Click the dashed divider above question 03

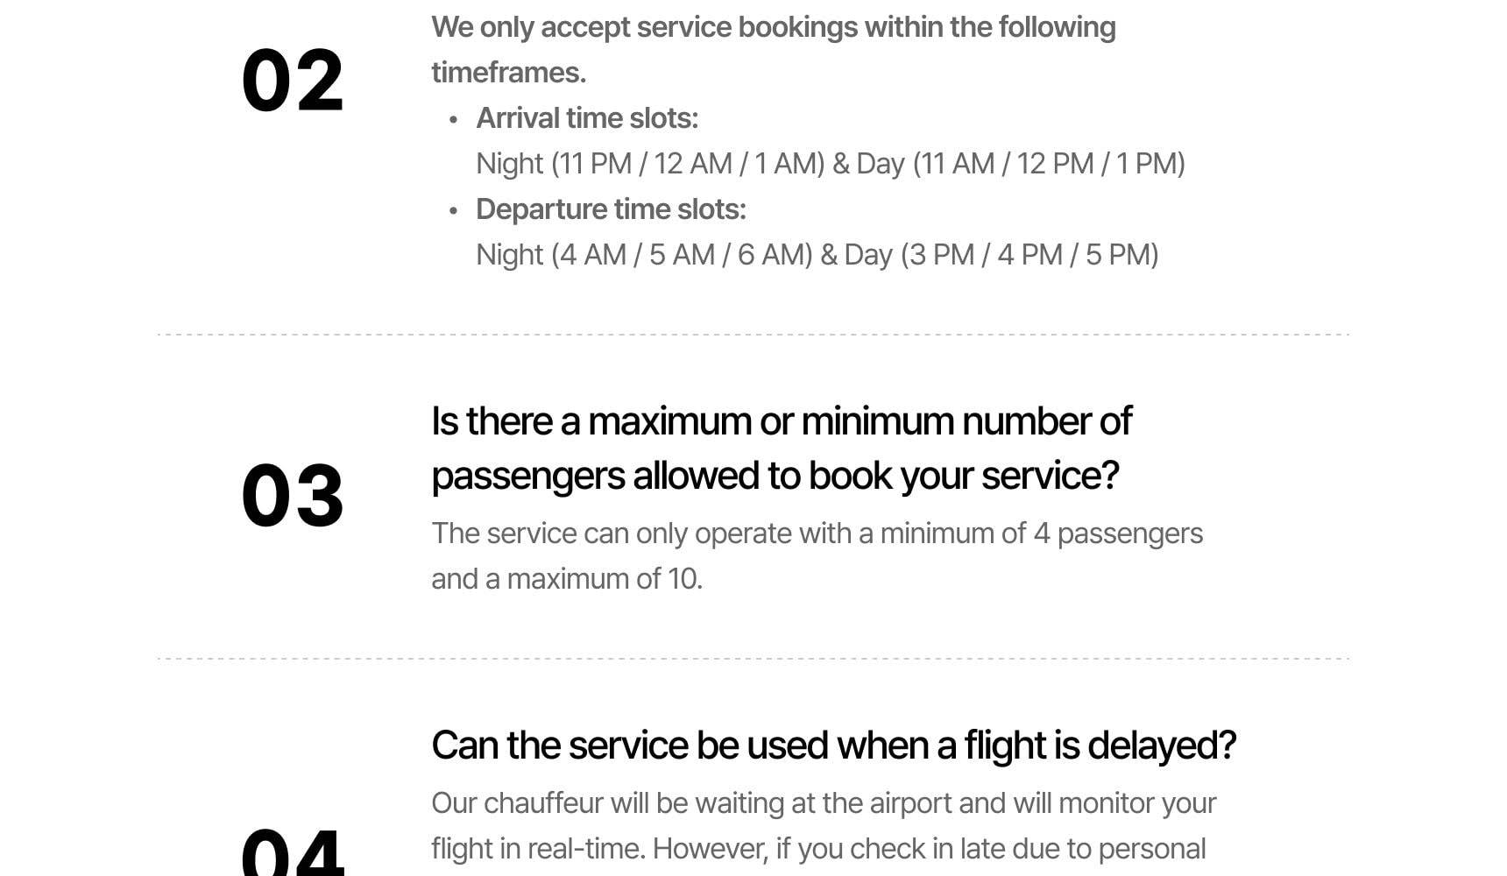tap(753, 335)
